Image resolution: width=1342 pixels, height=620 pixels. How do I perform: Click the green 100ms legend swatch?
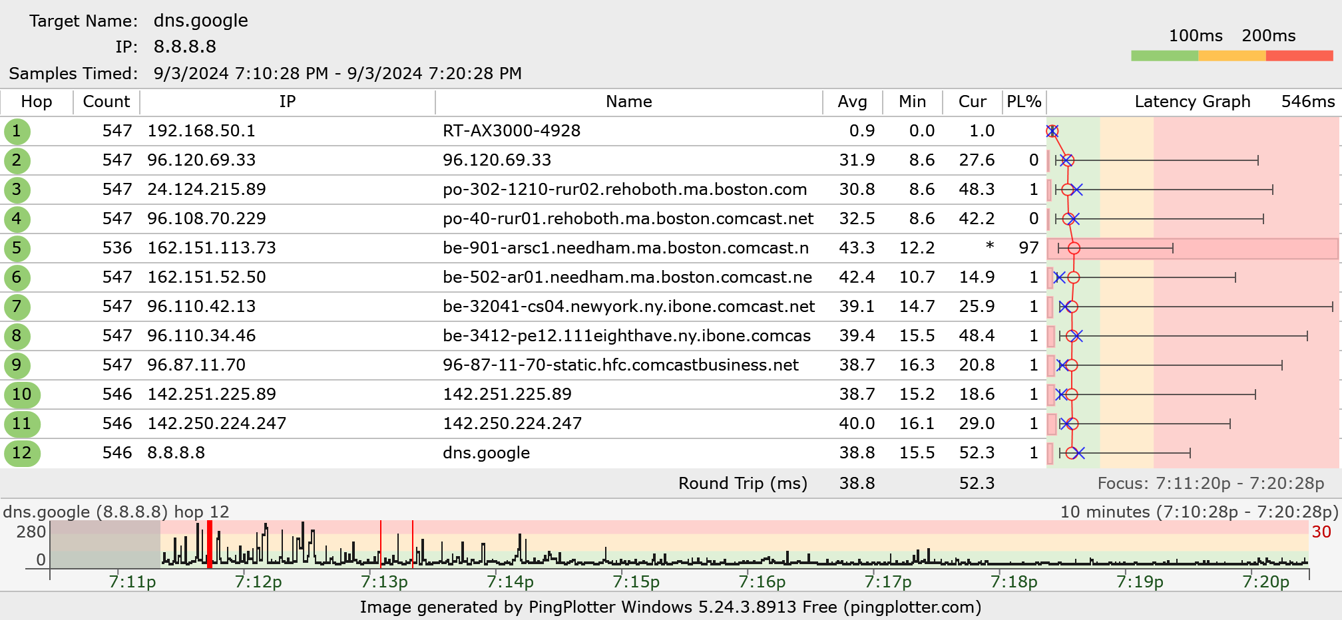(x=1164, y=56)
